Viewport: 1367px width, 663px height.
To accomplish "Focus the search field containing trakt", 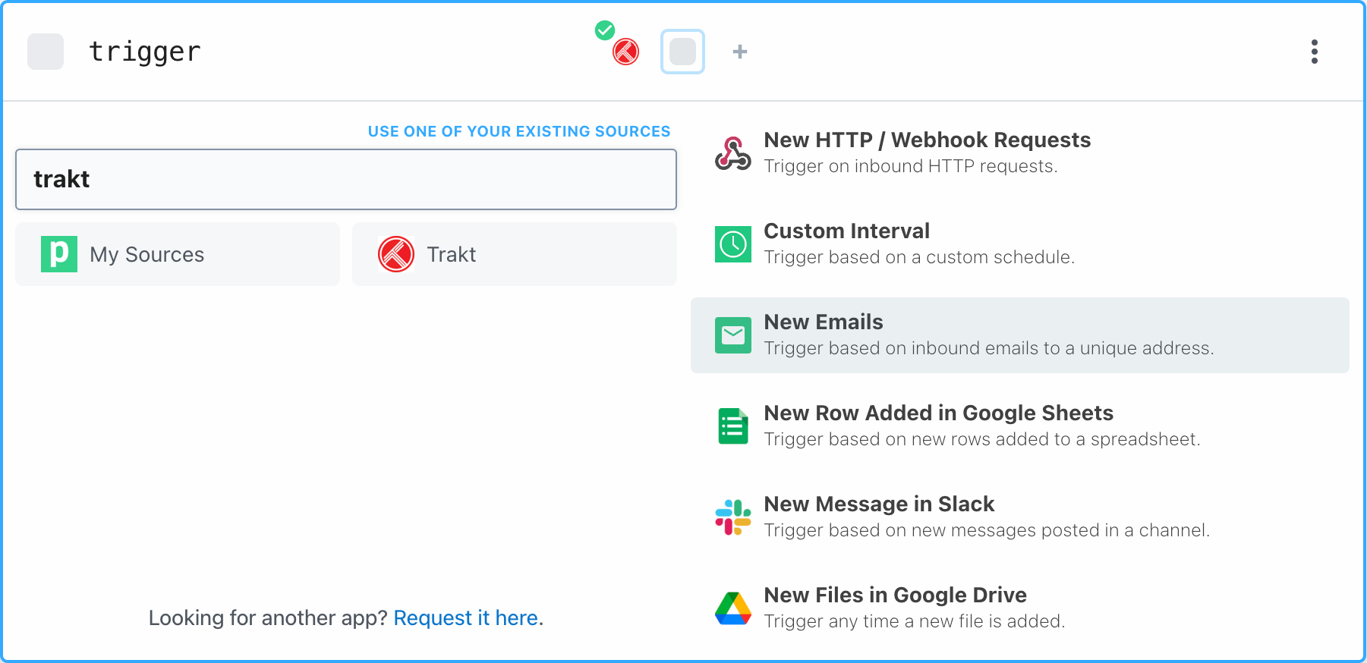I will coord(346,179).
